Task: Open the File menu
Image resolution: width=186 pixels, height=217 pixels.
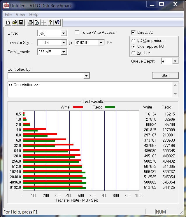Action: (8, 15)
